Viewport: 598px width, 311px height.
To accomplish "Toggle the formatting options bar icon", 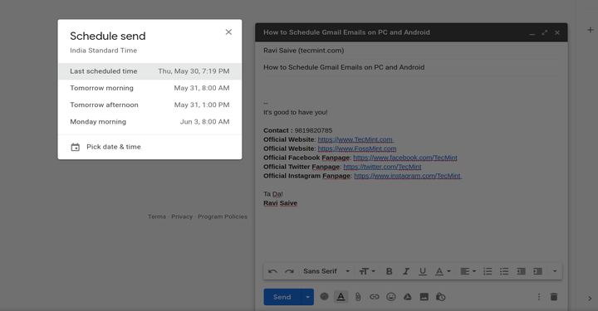I will (x=341, y=297).
